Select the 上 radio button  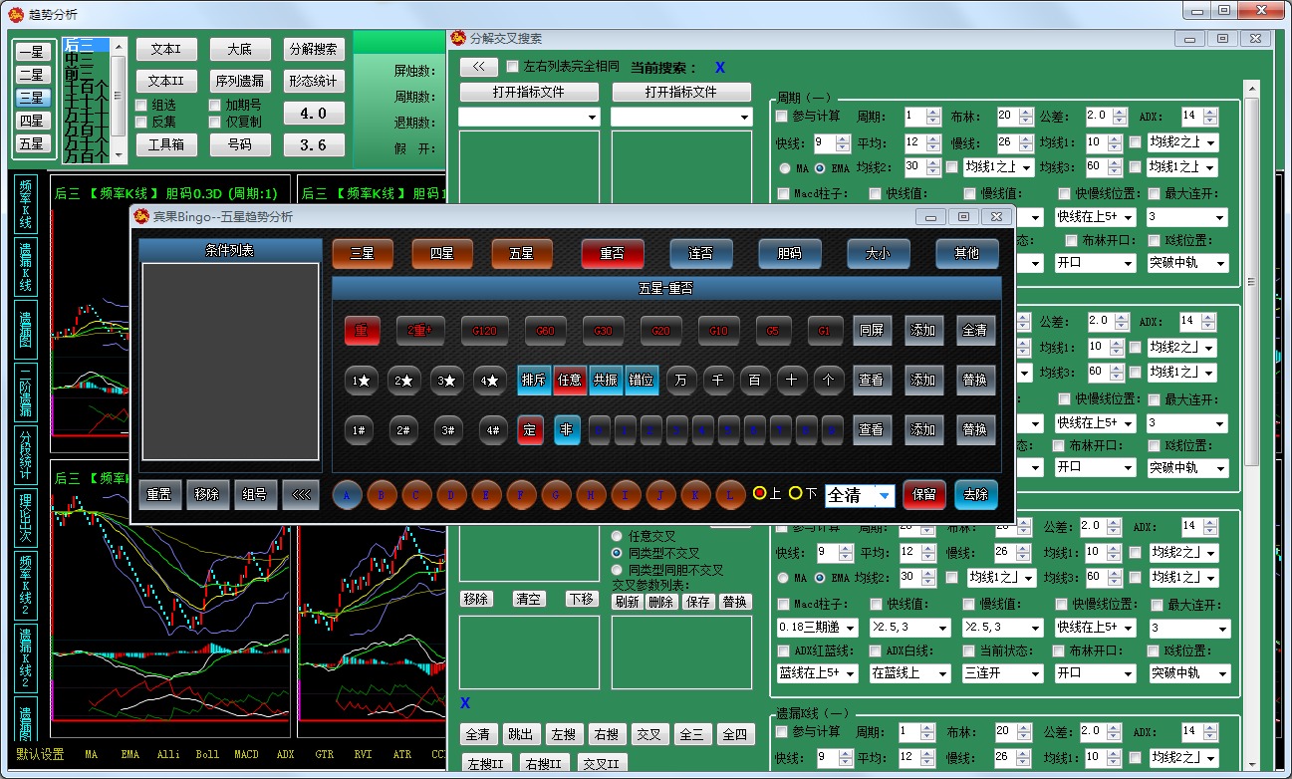pos(760,494)
